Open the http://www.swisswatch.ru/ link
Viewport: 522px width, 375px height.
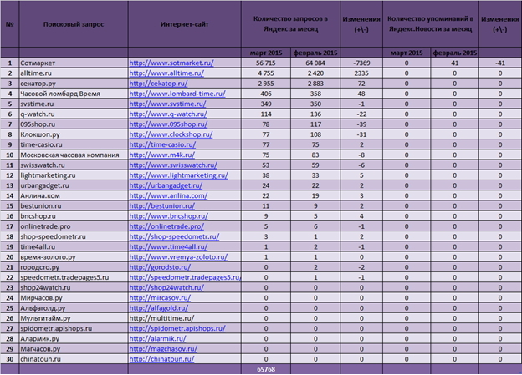173,165
